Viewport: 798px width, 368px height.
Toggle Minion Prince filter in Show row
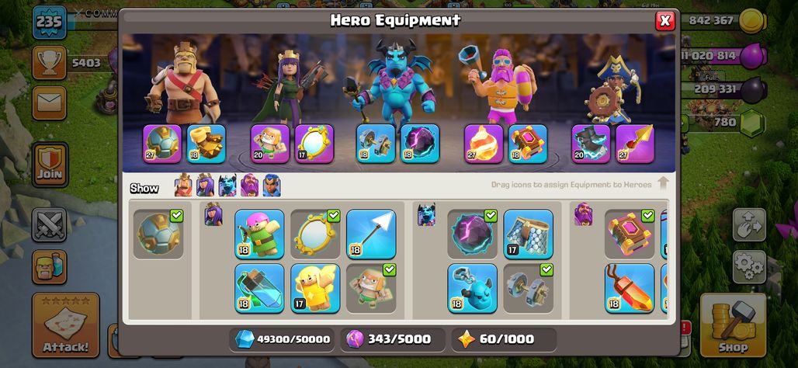tap(227, 186)
